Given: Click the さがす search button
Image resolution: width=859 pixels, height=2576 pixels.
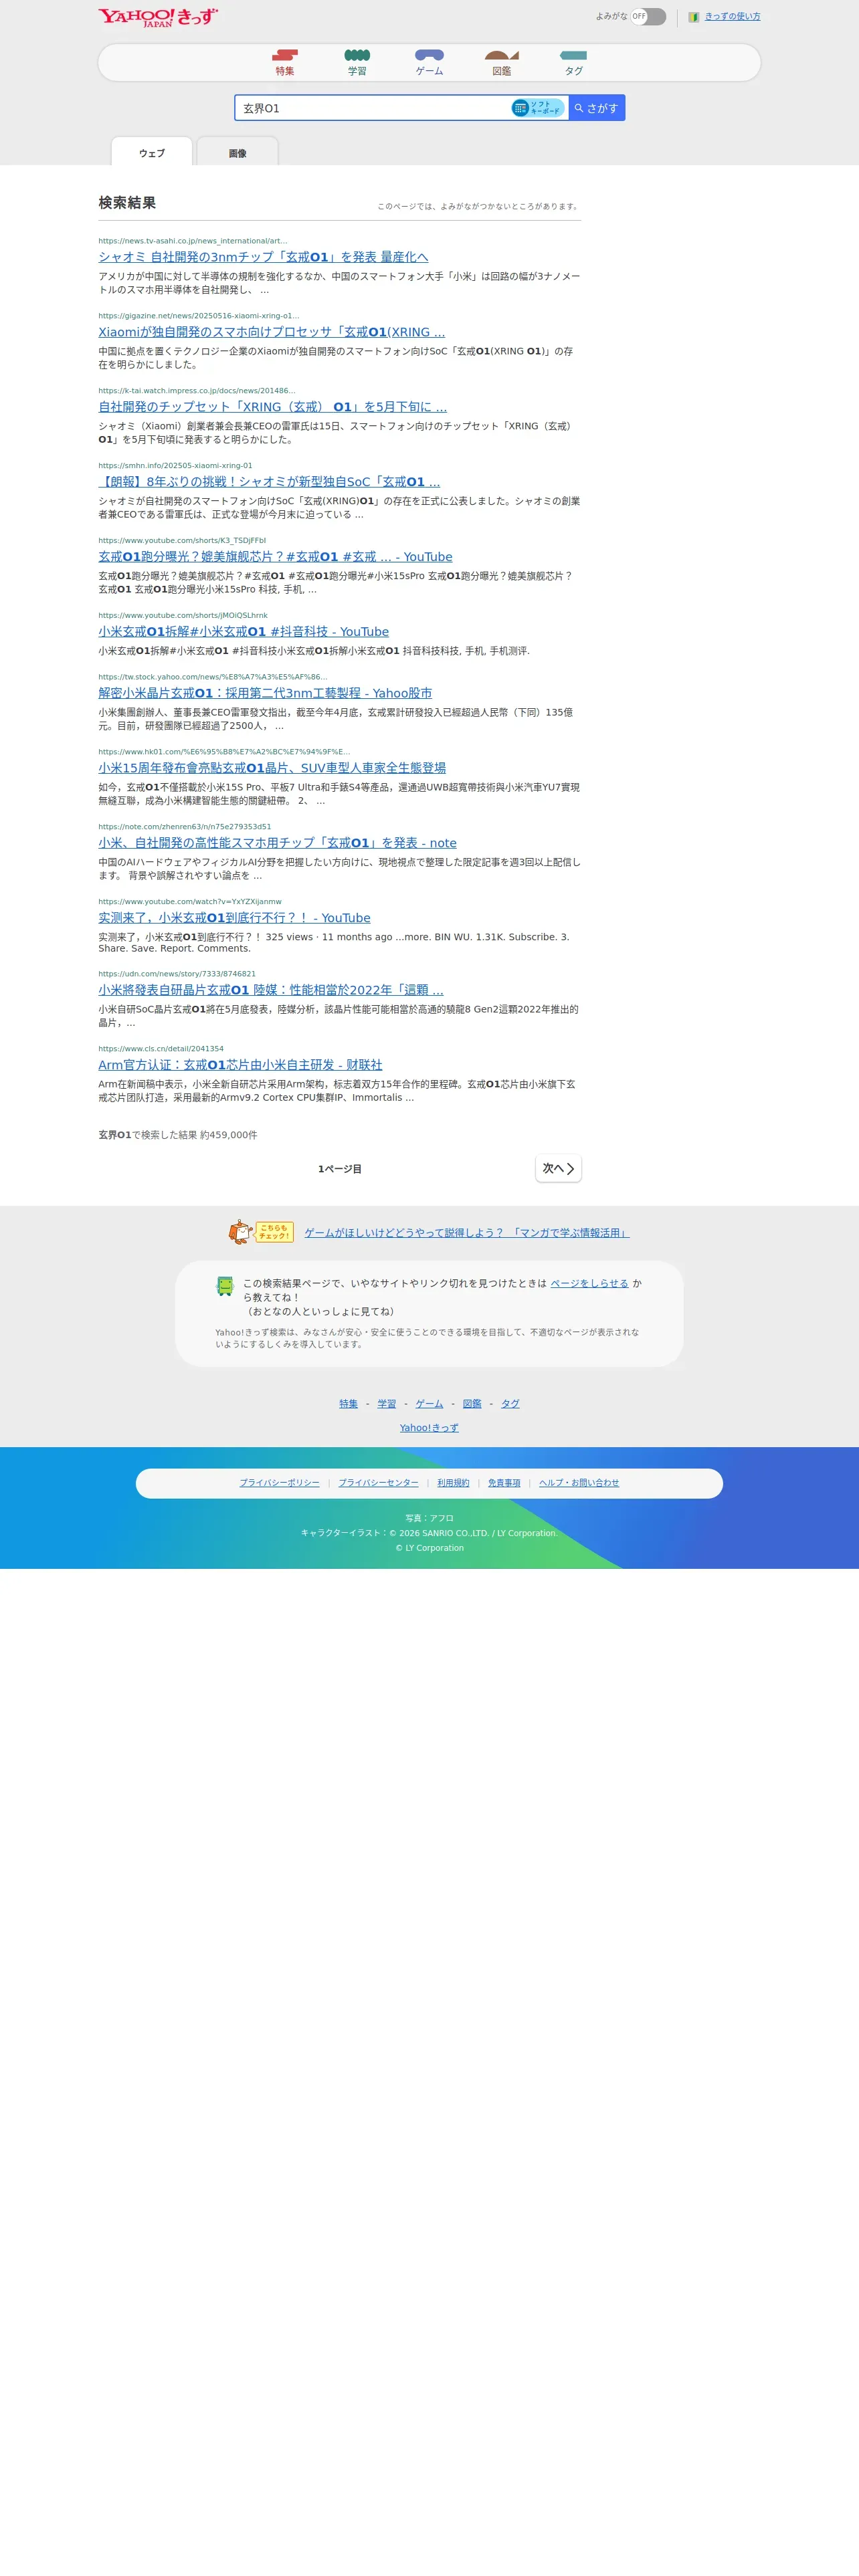Looking at the screenshot, I should tap(597, 108).
